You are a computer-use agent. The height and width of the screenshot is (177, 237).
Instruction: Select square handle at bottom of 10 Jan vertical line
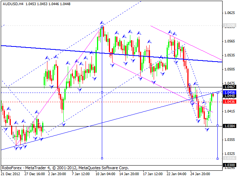tap(102, 158)
